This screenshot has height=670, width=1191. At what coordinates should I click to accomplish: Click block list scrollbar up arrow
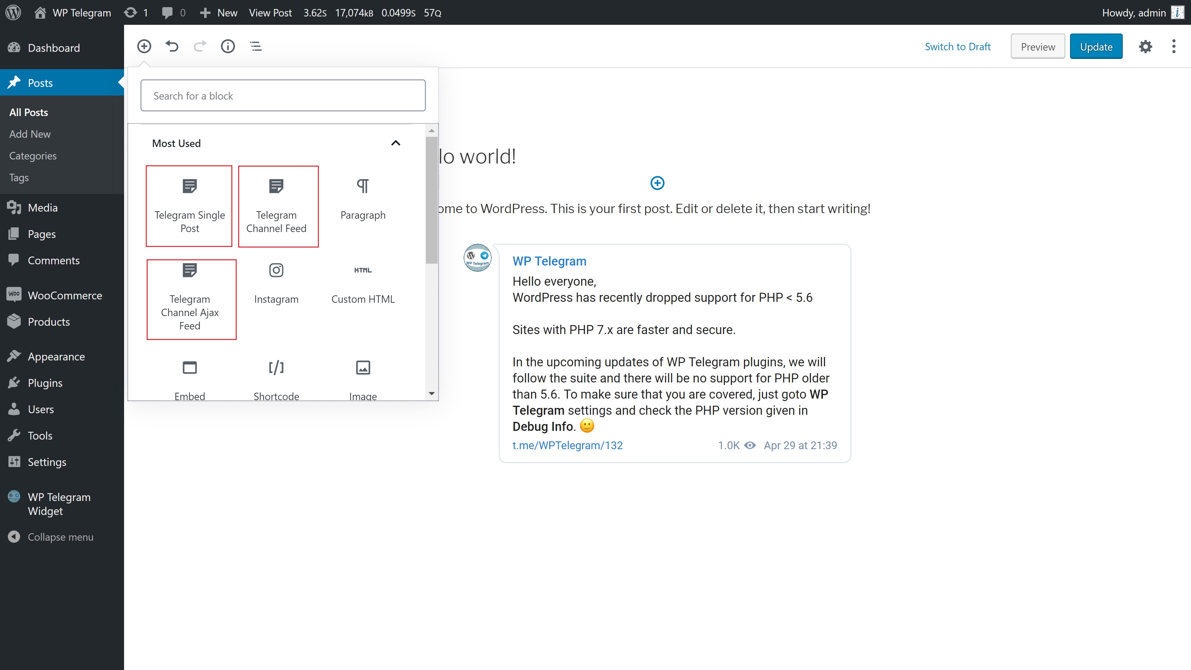click(431, 130)
